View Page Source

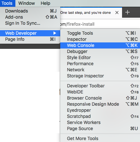[x=100, y=129]
